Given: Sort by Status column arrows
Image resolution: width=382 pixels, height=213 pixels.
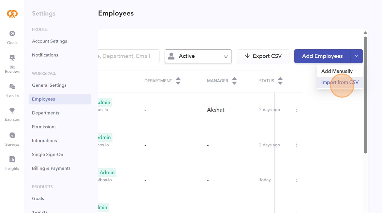Looking at the screenshot, I should point(280,81).
